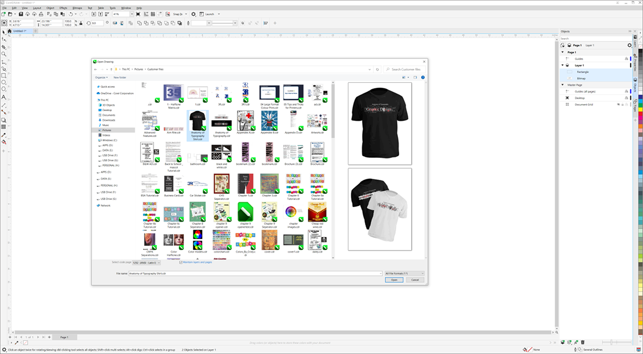Activate the Zoom tool
This screenshot has height=354, width=643.
click(x=3, y=52)
